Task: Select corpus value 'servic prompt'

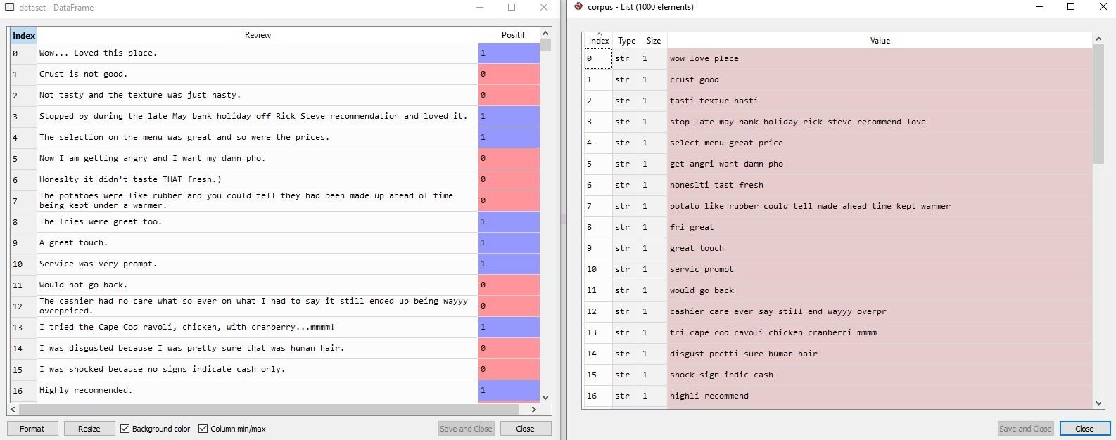Action: click(x=880, y=270)
